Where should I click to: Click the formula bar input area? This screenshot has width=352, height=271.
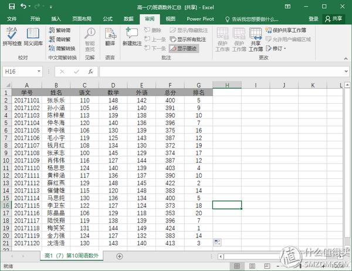(x=221, y=72)
